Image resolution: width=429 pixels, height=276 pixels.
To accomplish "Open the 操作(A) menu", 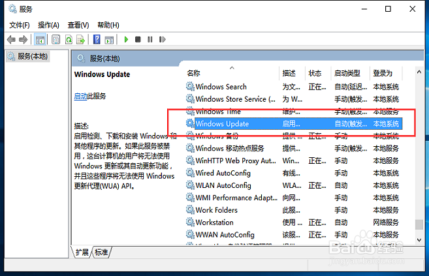I will point(48,25).
